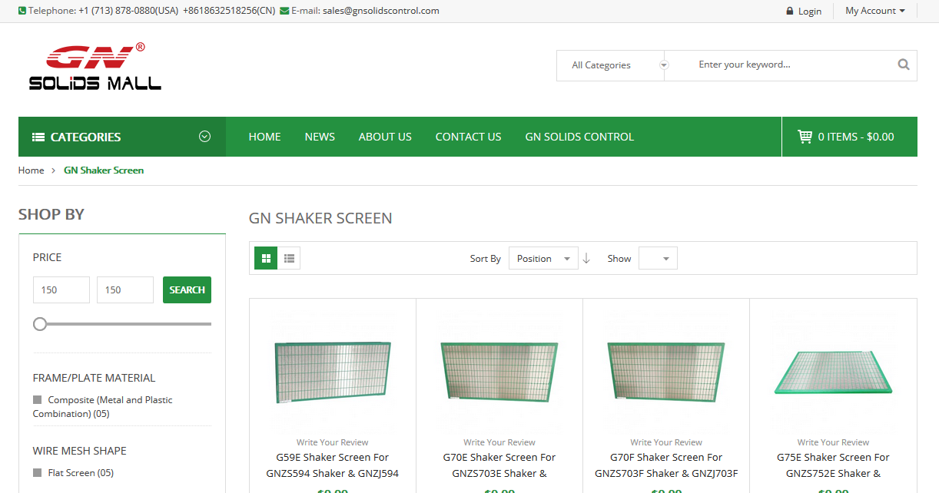Open GN SOLIDS CONTROL menu item
Image resolution: width=939 pixels, height=493 pixels.
(579, 137)
